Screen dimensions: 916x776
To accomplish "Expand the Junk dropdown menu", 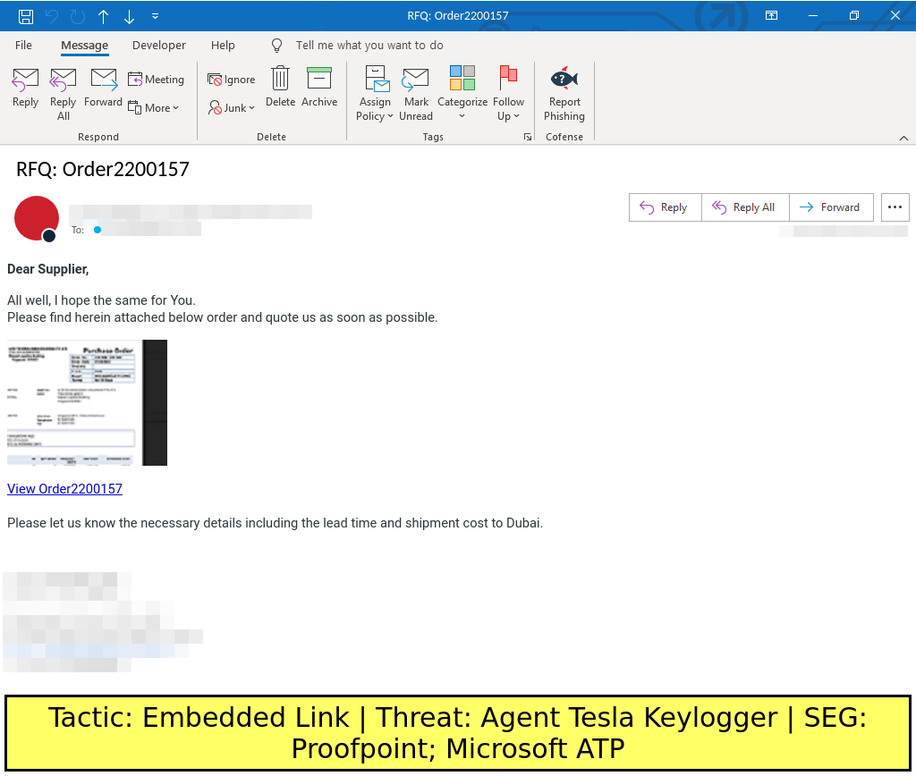I will coord(233,107).
